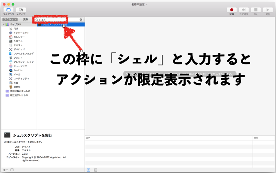The width and height of the screenshot is (276, 173).
Task: Stop the workflow with 中止
Action: point(256,10)
